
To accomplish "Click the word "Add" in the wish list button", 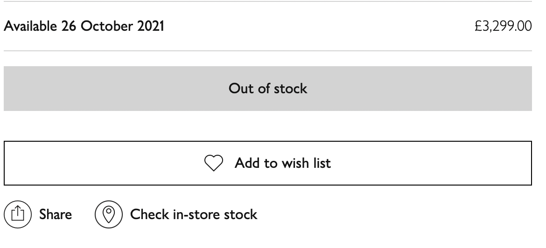I will [x=246, y=163].
